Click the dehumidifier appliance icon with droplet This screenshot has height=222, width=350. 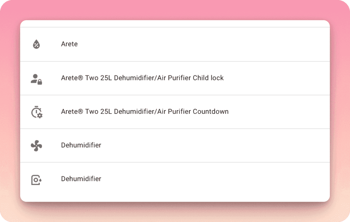tap(36, 180)
